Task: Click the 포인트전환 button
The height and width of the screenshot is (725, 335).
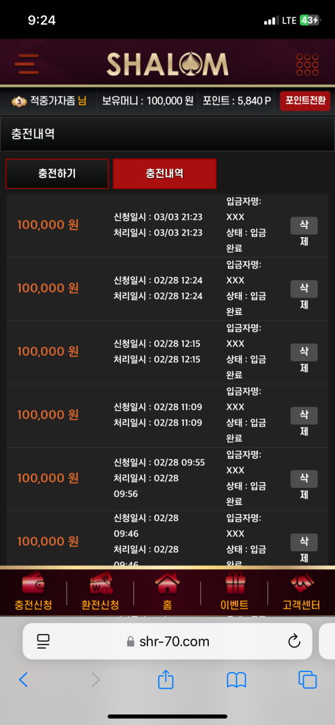Action: [x=305, y=101]
